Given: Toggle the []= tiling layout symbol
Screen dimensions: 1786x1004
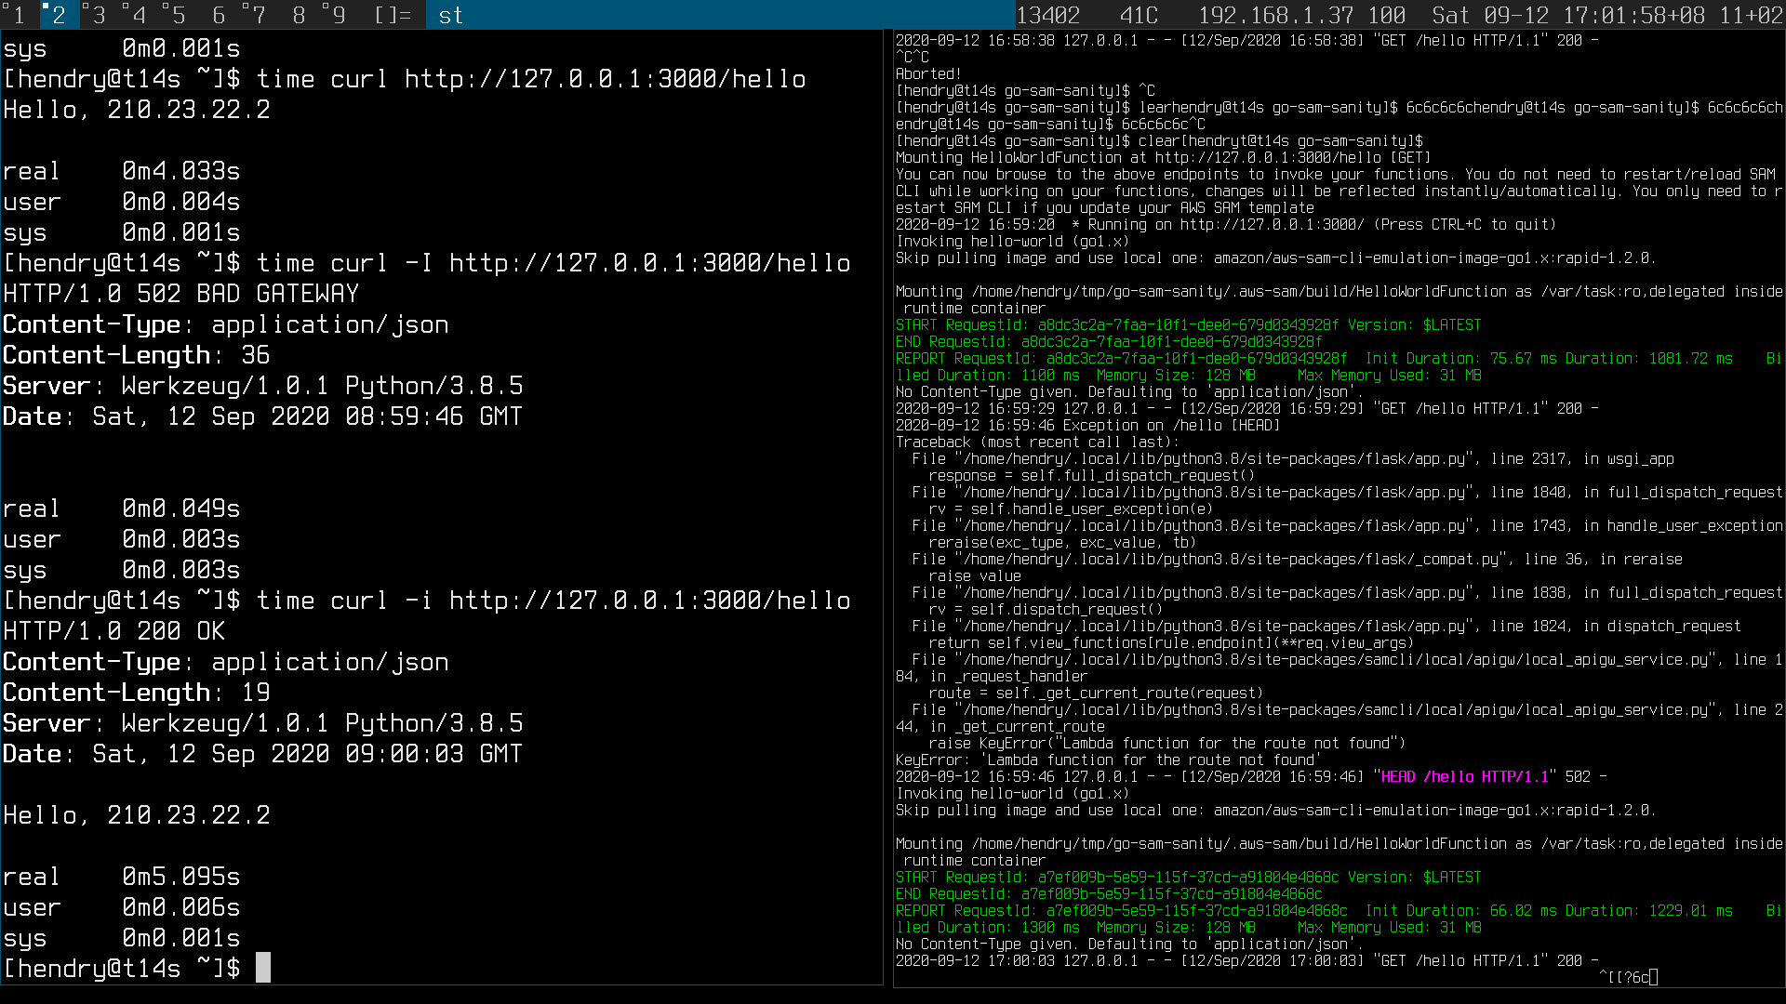Looking at the screenshot, I should [x=393, y=15].
